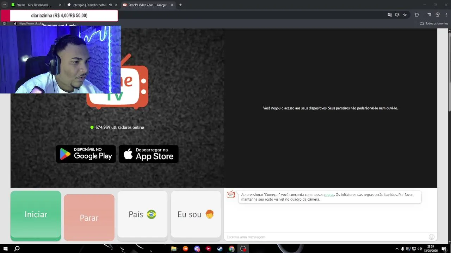Image resolution: width=451 pixels, height=253 pixels.
Task: Open the emoji picker in chat box
Action: point(432,237)
